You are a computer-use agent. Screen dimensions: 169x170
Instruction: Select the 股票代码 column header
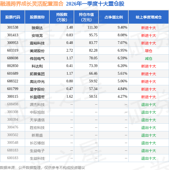pos(13,17)
